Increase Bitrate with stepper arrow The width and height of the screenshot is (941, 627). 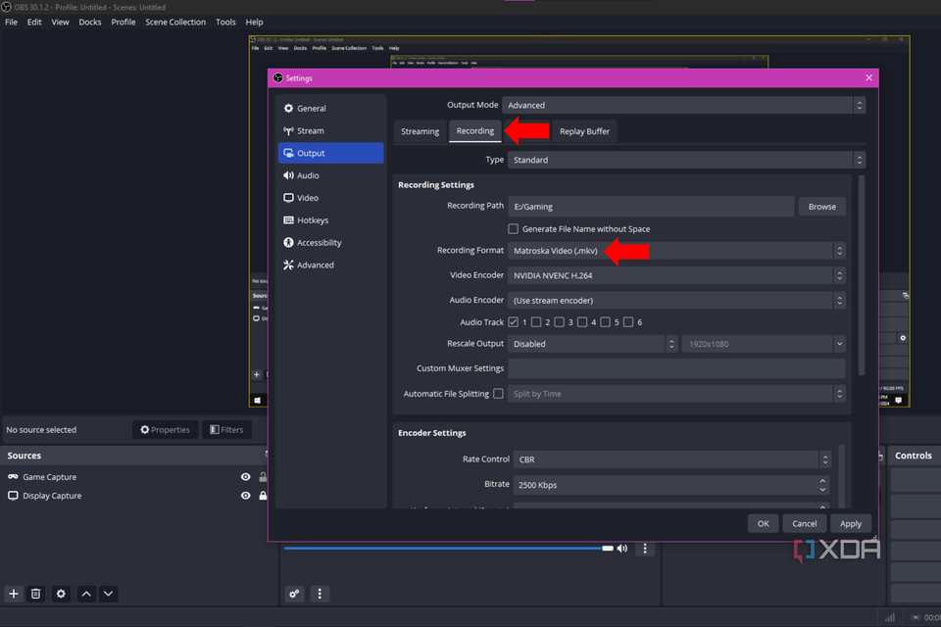(822, 481)
